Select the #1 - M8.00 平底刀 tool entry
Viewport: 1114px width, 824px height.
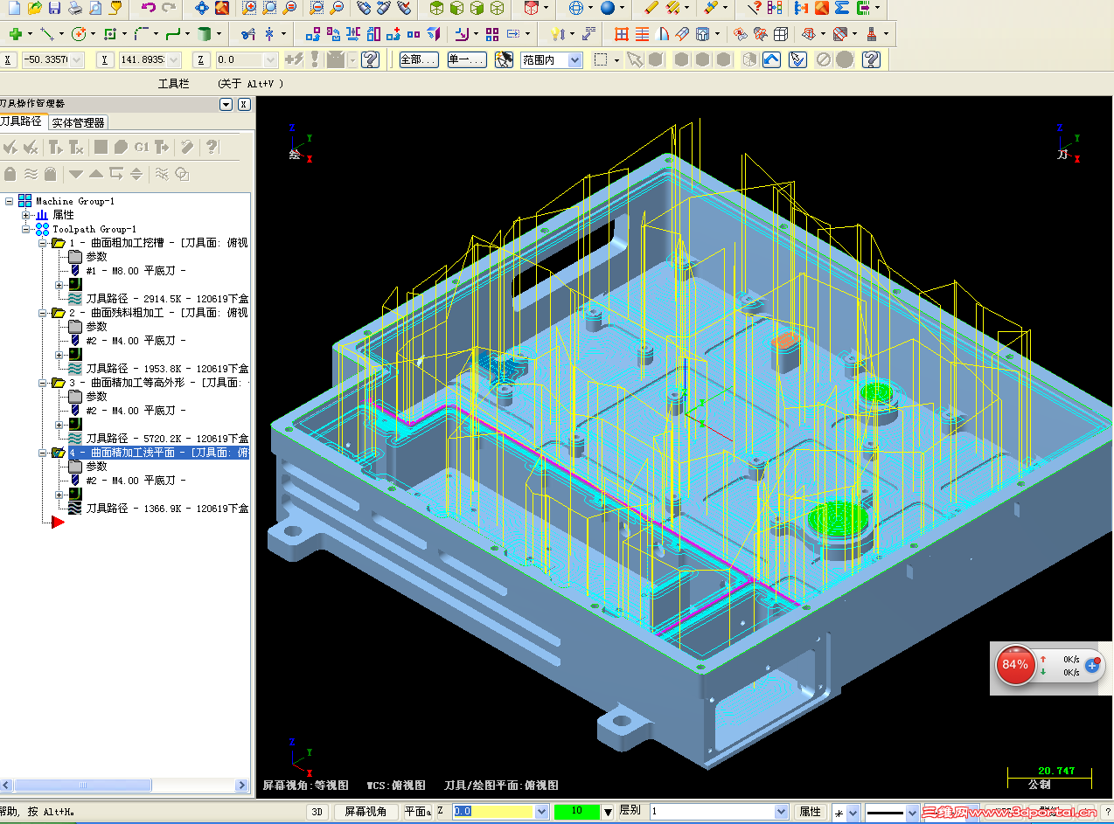pyautogui.click(x=136, y=271)
